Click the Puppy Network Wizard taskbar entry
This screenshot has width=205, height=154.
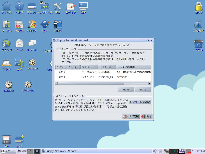tap(97, 151)
